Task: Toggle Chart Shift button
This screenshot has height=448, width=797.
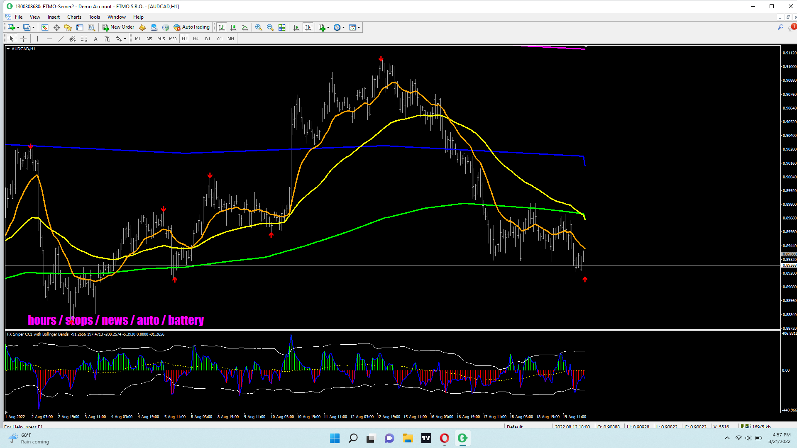Action: pos(308,27)
